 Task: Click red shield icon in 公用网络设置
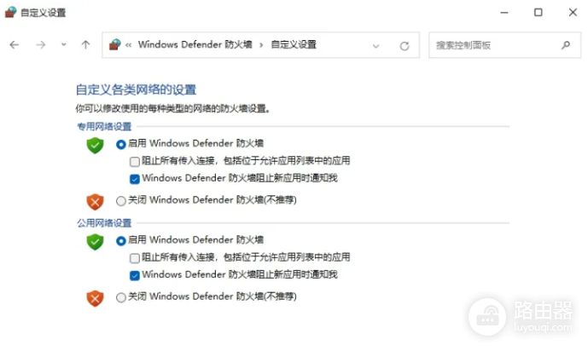[x=96, y=299]
